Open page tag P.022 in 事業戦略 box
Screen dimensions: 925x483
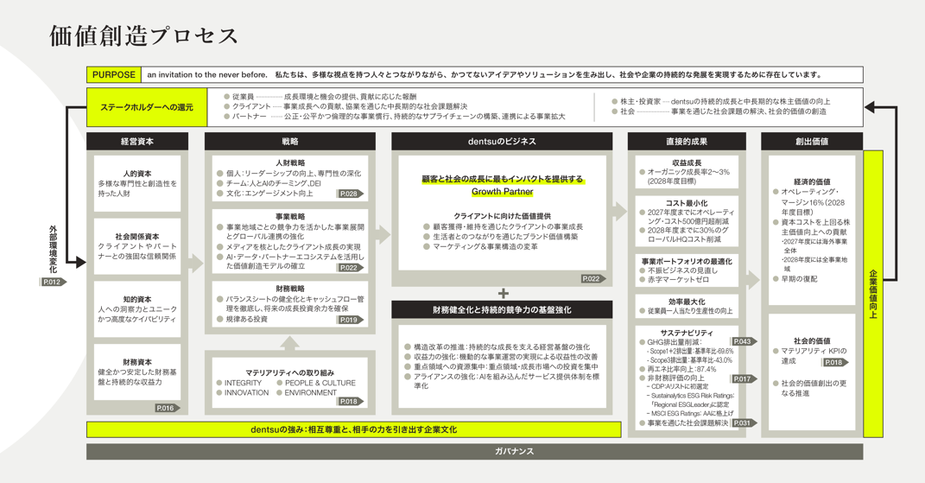[351, 268]
